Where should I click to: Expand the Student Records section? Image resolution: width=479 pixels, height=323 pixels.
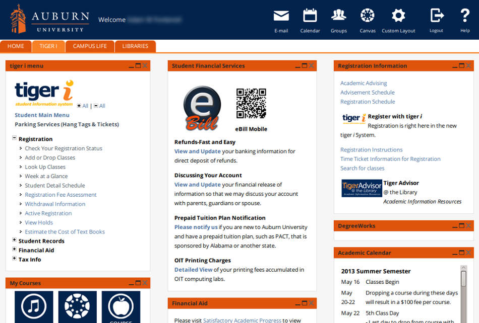[x=14, y=240]
